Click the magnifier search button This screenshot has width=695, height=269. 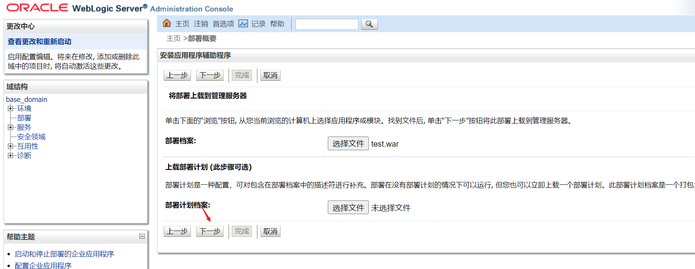[369, 24]
